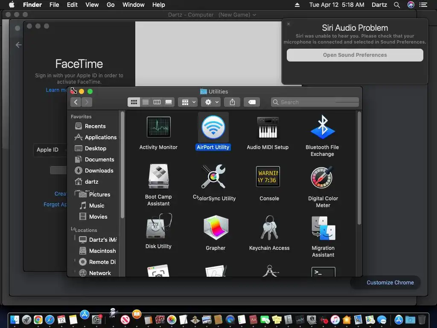Viewport: 437px width, 328px height.
Task: Open the Grapher app
Action: click(x=216, y=228)
